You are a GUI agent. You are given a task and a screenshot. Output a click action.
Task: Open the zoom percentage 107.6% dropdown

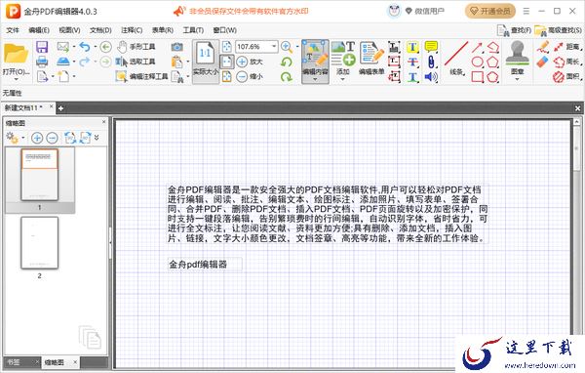tap(274, 47)
